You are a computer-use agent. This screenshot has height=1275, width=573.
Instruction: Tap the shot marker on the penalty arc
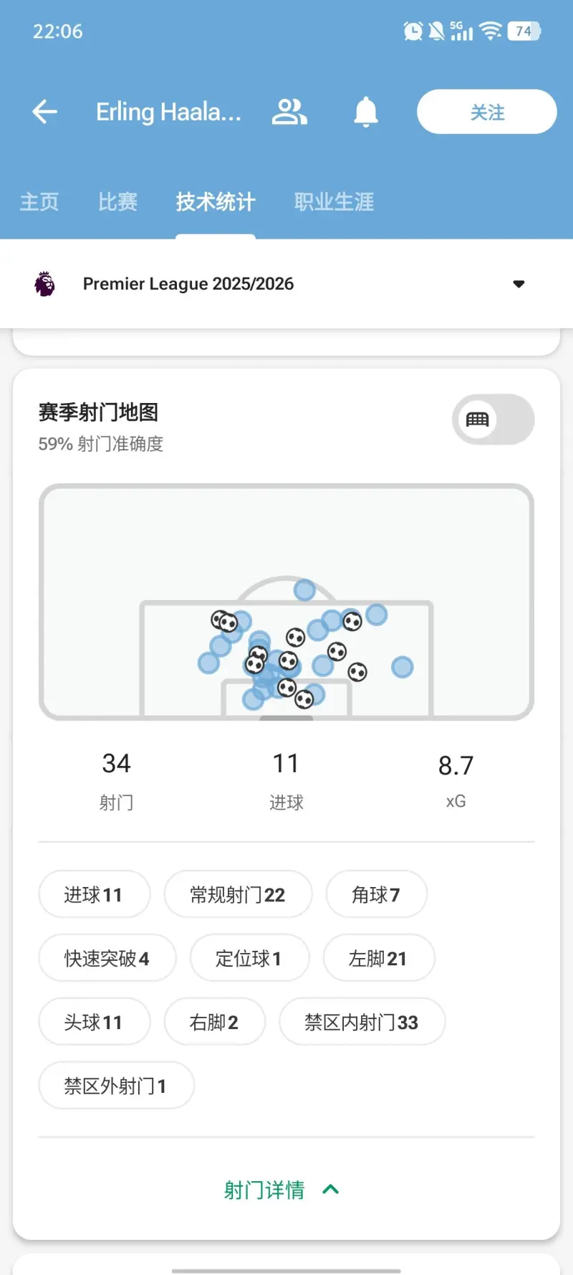coord(304,590)
